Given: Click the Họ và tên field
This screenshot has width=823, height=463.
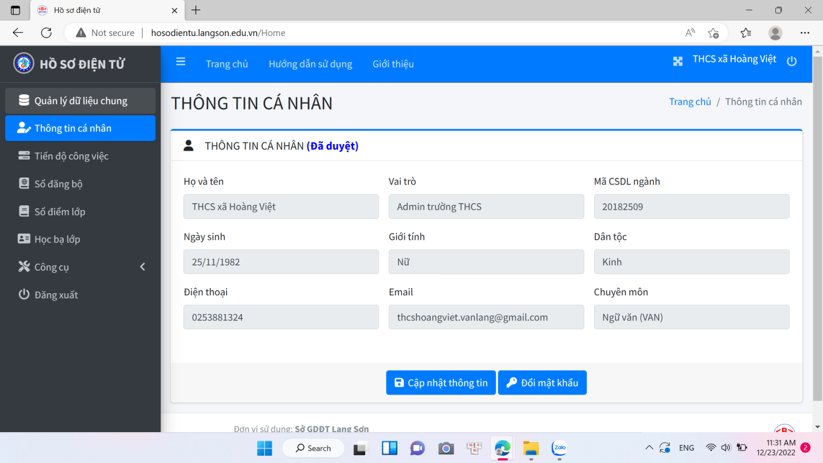Looking at the screenshot, I should (281, 206).
